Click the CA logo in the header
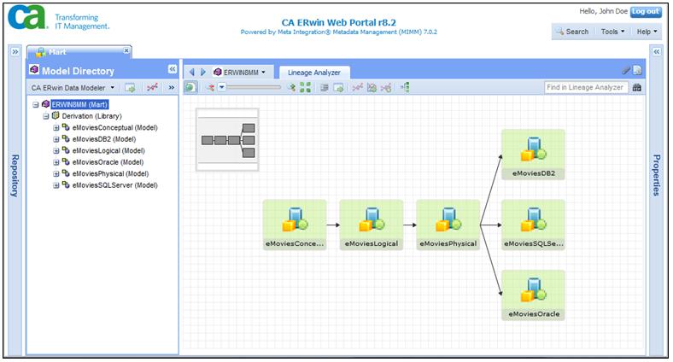 coord(27,17)
